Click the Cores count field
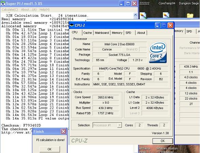Screen dimensions: 200x153 139,125
